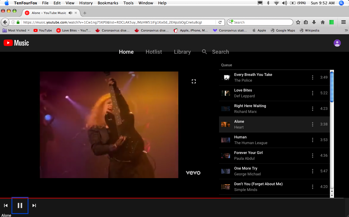Play One More Try by George Michael

coord(274,171)
